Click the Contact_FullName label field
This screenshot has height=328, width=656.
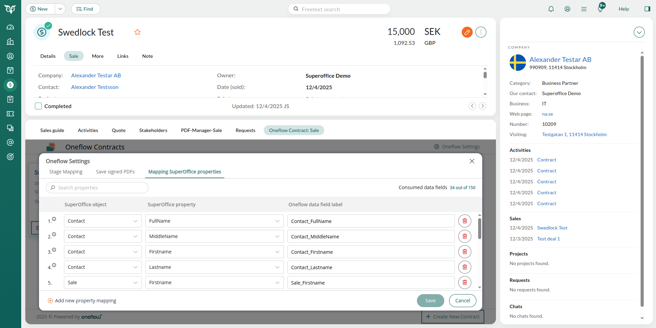pos(371,221)
